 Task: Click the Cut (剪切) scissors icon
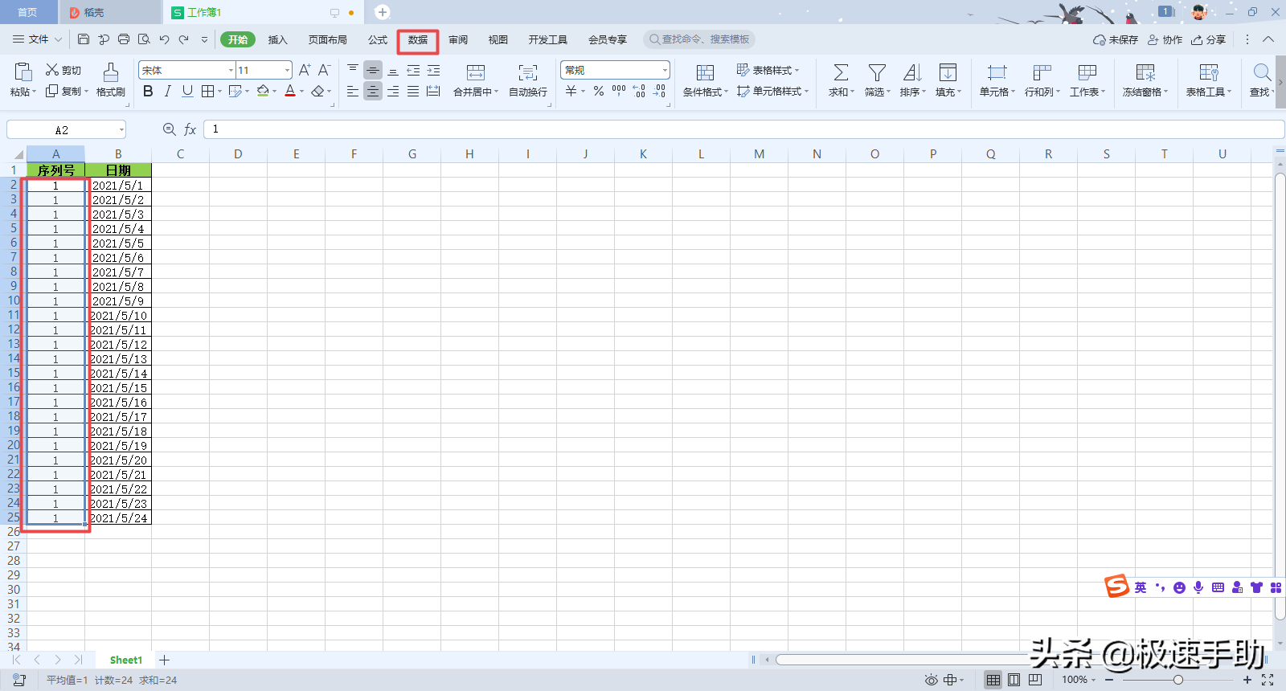coord(52,70)
